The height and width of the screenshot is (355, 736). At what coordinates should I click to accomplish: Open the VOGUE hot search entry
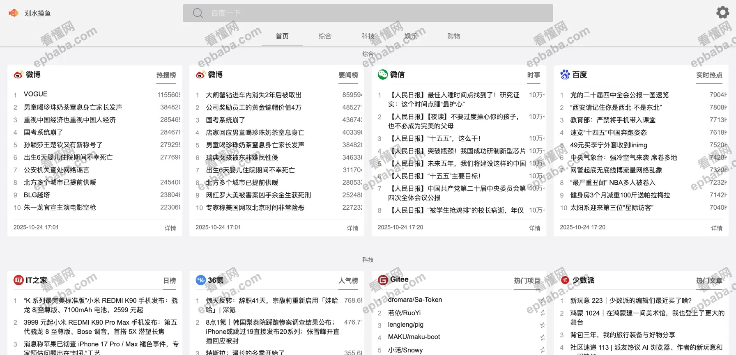click(x=36, y=94)
